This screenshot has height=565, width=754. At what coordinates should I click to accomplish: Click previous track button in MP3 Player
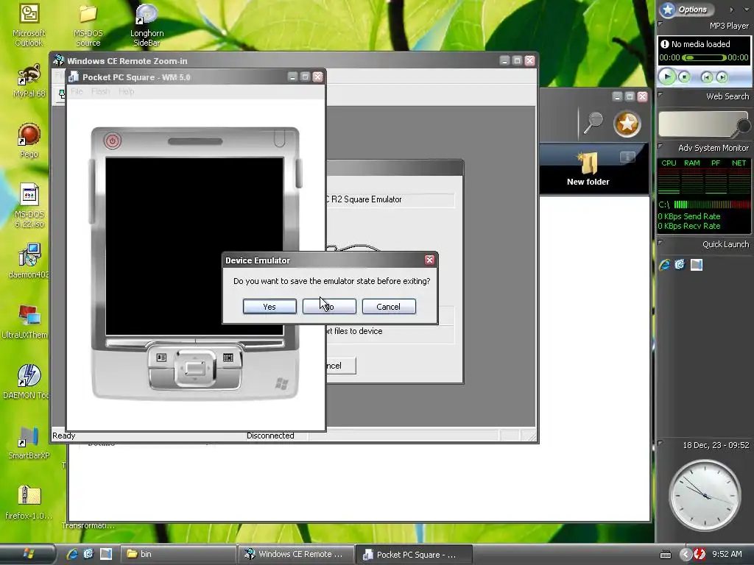pos(706,77)
